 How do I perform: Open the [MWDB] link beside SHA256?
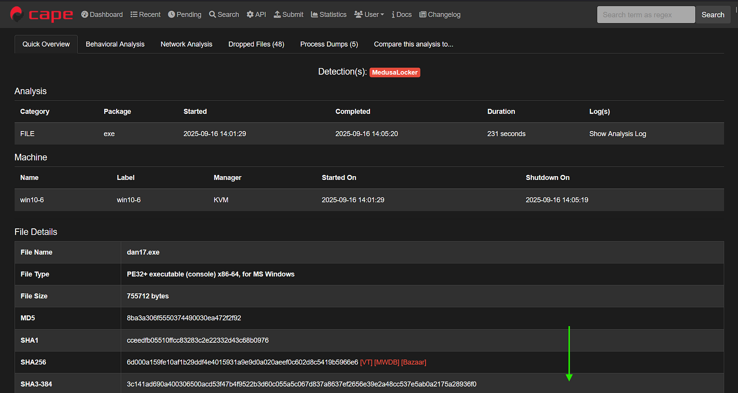click(387, 363)
